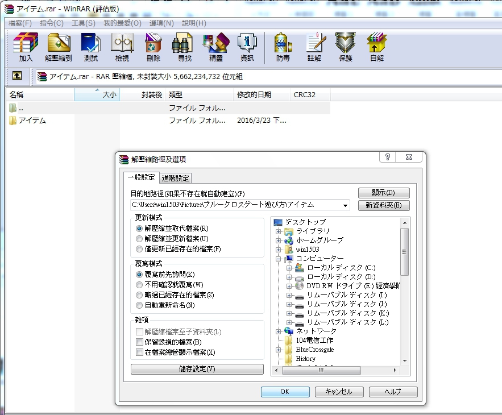Expand the ライブラリ tree node
The image size is (502, 415).
pyautogui.click(x=278, y=231)
